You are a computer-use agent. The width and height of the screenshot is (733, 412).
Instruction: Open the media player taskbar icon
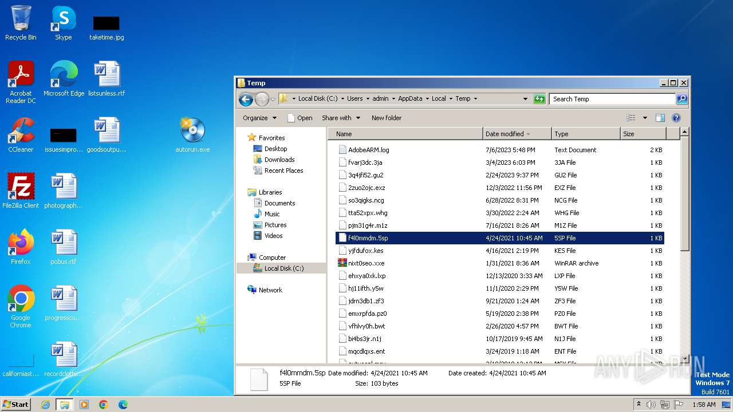[x=84, y=405]
